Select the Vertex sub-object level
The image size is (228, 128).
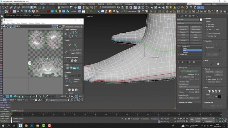(x=185, y=48)
